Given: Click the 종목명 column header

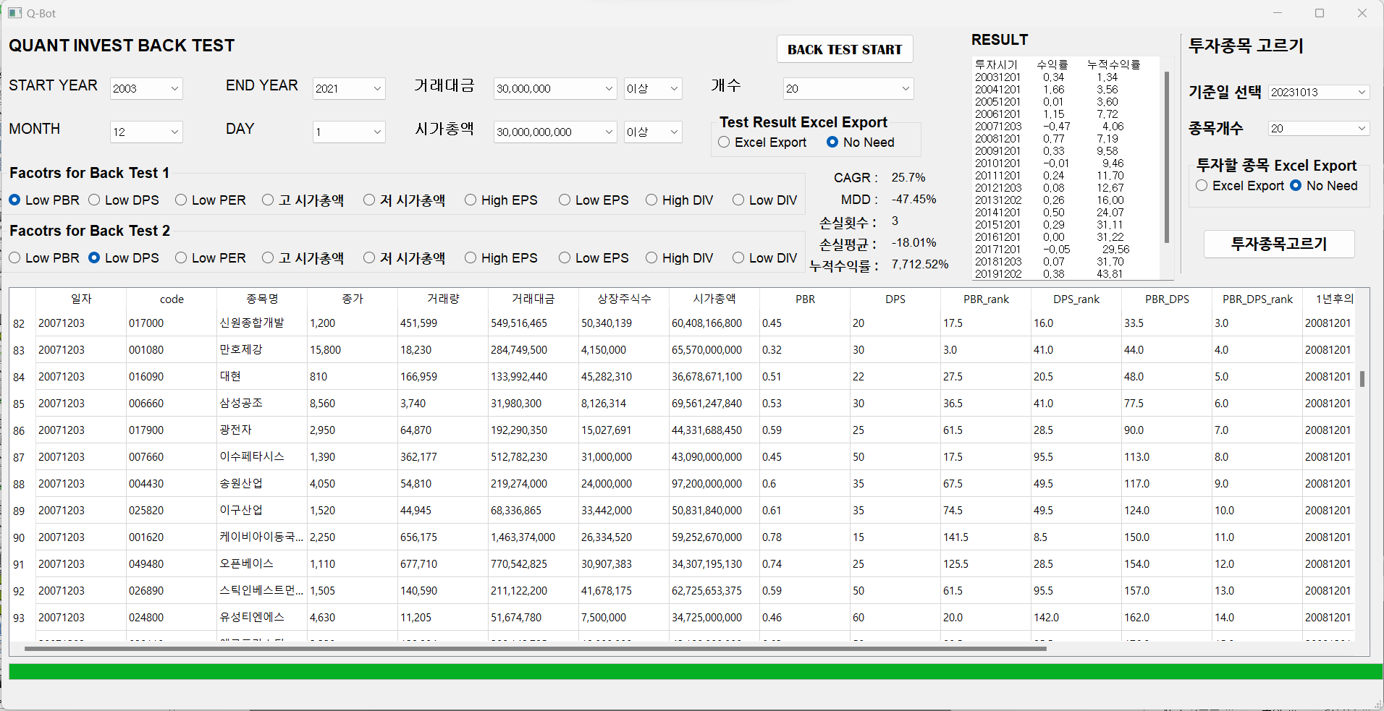Looking at the screenshot, I should pos(262,299).
